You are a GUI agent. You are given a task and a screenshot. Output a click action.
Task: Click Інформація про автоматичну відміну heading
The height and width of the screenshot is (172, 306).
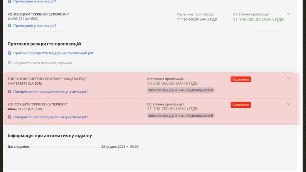pos(50,135)
